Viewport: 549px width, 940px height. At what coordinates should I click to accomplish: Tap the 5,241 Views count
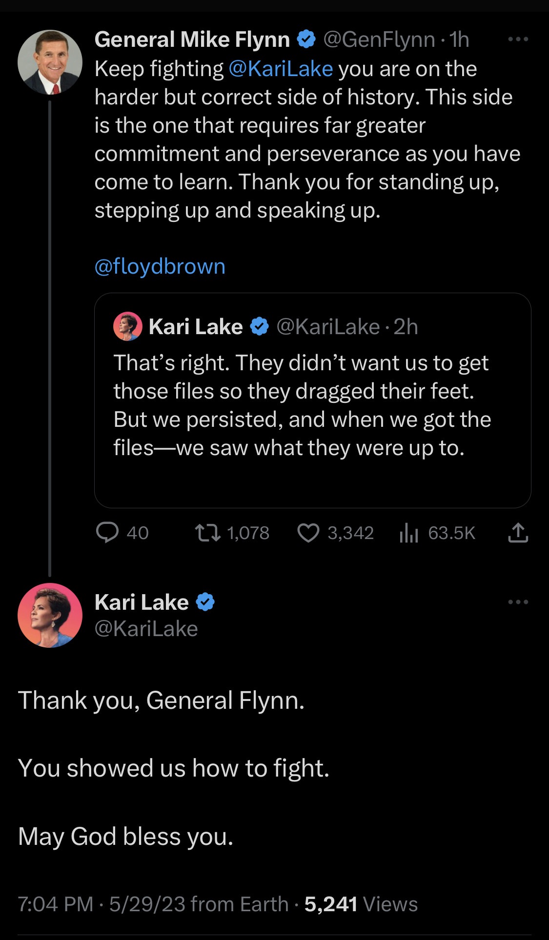click(x=361, y=904)
